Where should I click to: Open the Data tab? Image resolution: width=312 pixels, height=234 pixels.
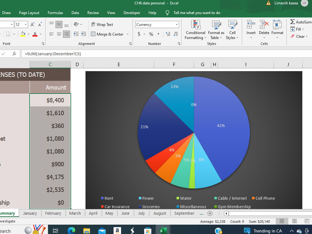75,13
